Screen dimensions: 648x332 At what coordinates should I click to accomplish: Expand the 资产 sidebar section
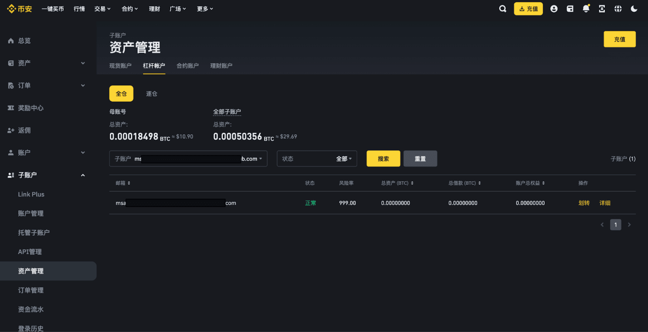[x=83, y=63]
